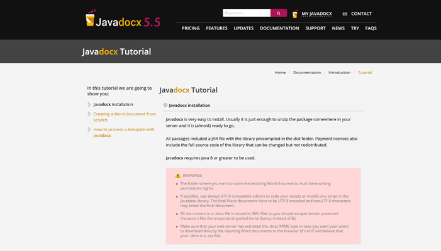Click the Javadocx 5.5 logo
Viewport: 441px width, 251px height.
click(x=123, y=19)
